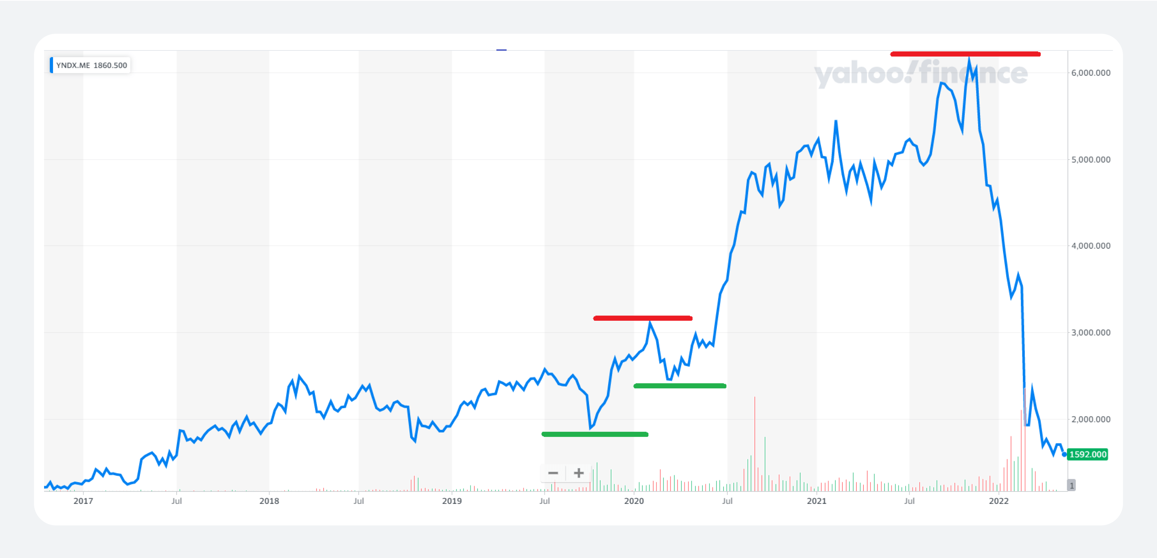Click the 4,000.000 price axis label

(1091, 246)
